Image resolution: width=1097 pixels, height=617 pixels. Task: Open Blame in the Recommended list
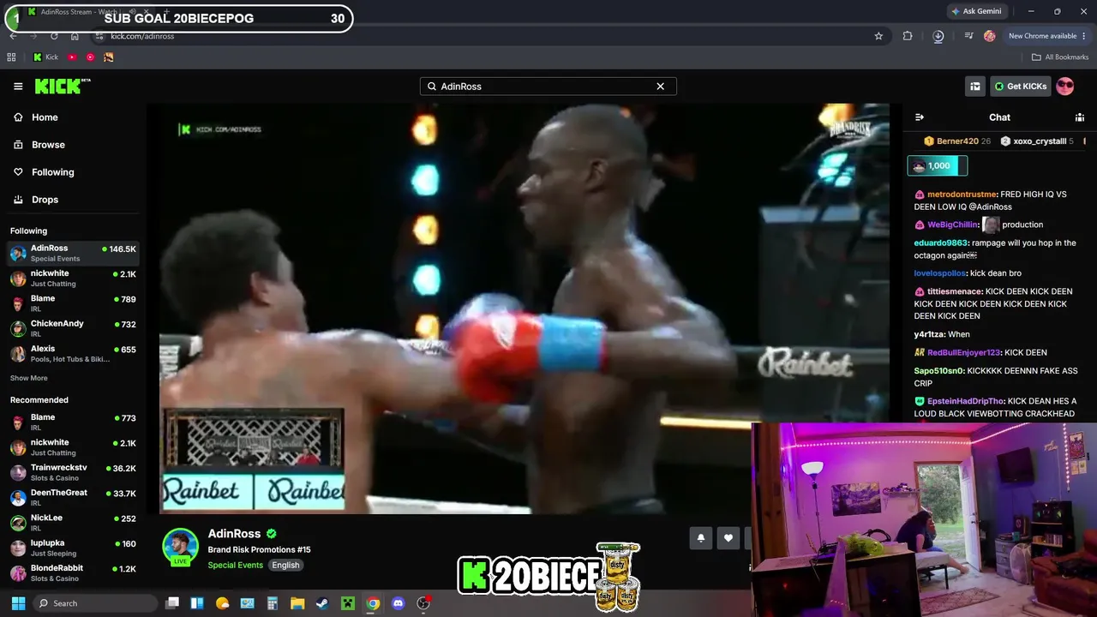click(73, 422)
